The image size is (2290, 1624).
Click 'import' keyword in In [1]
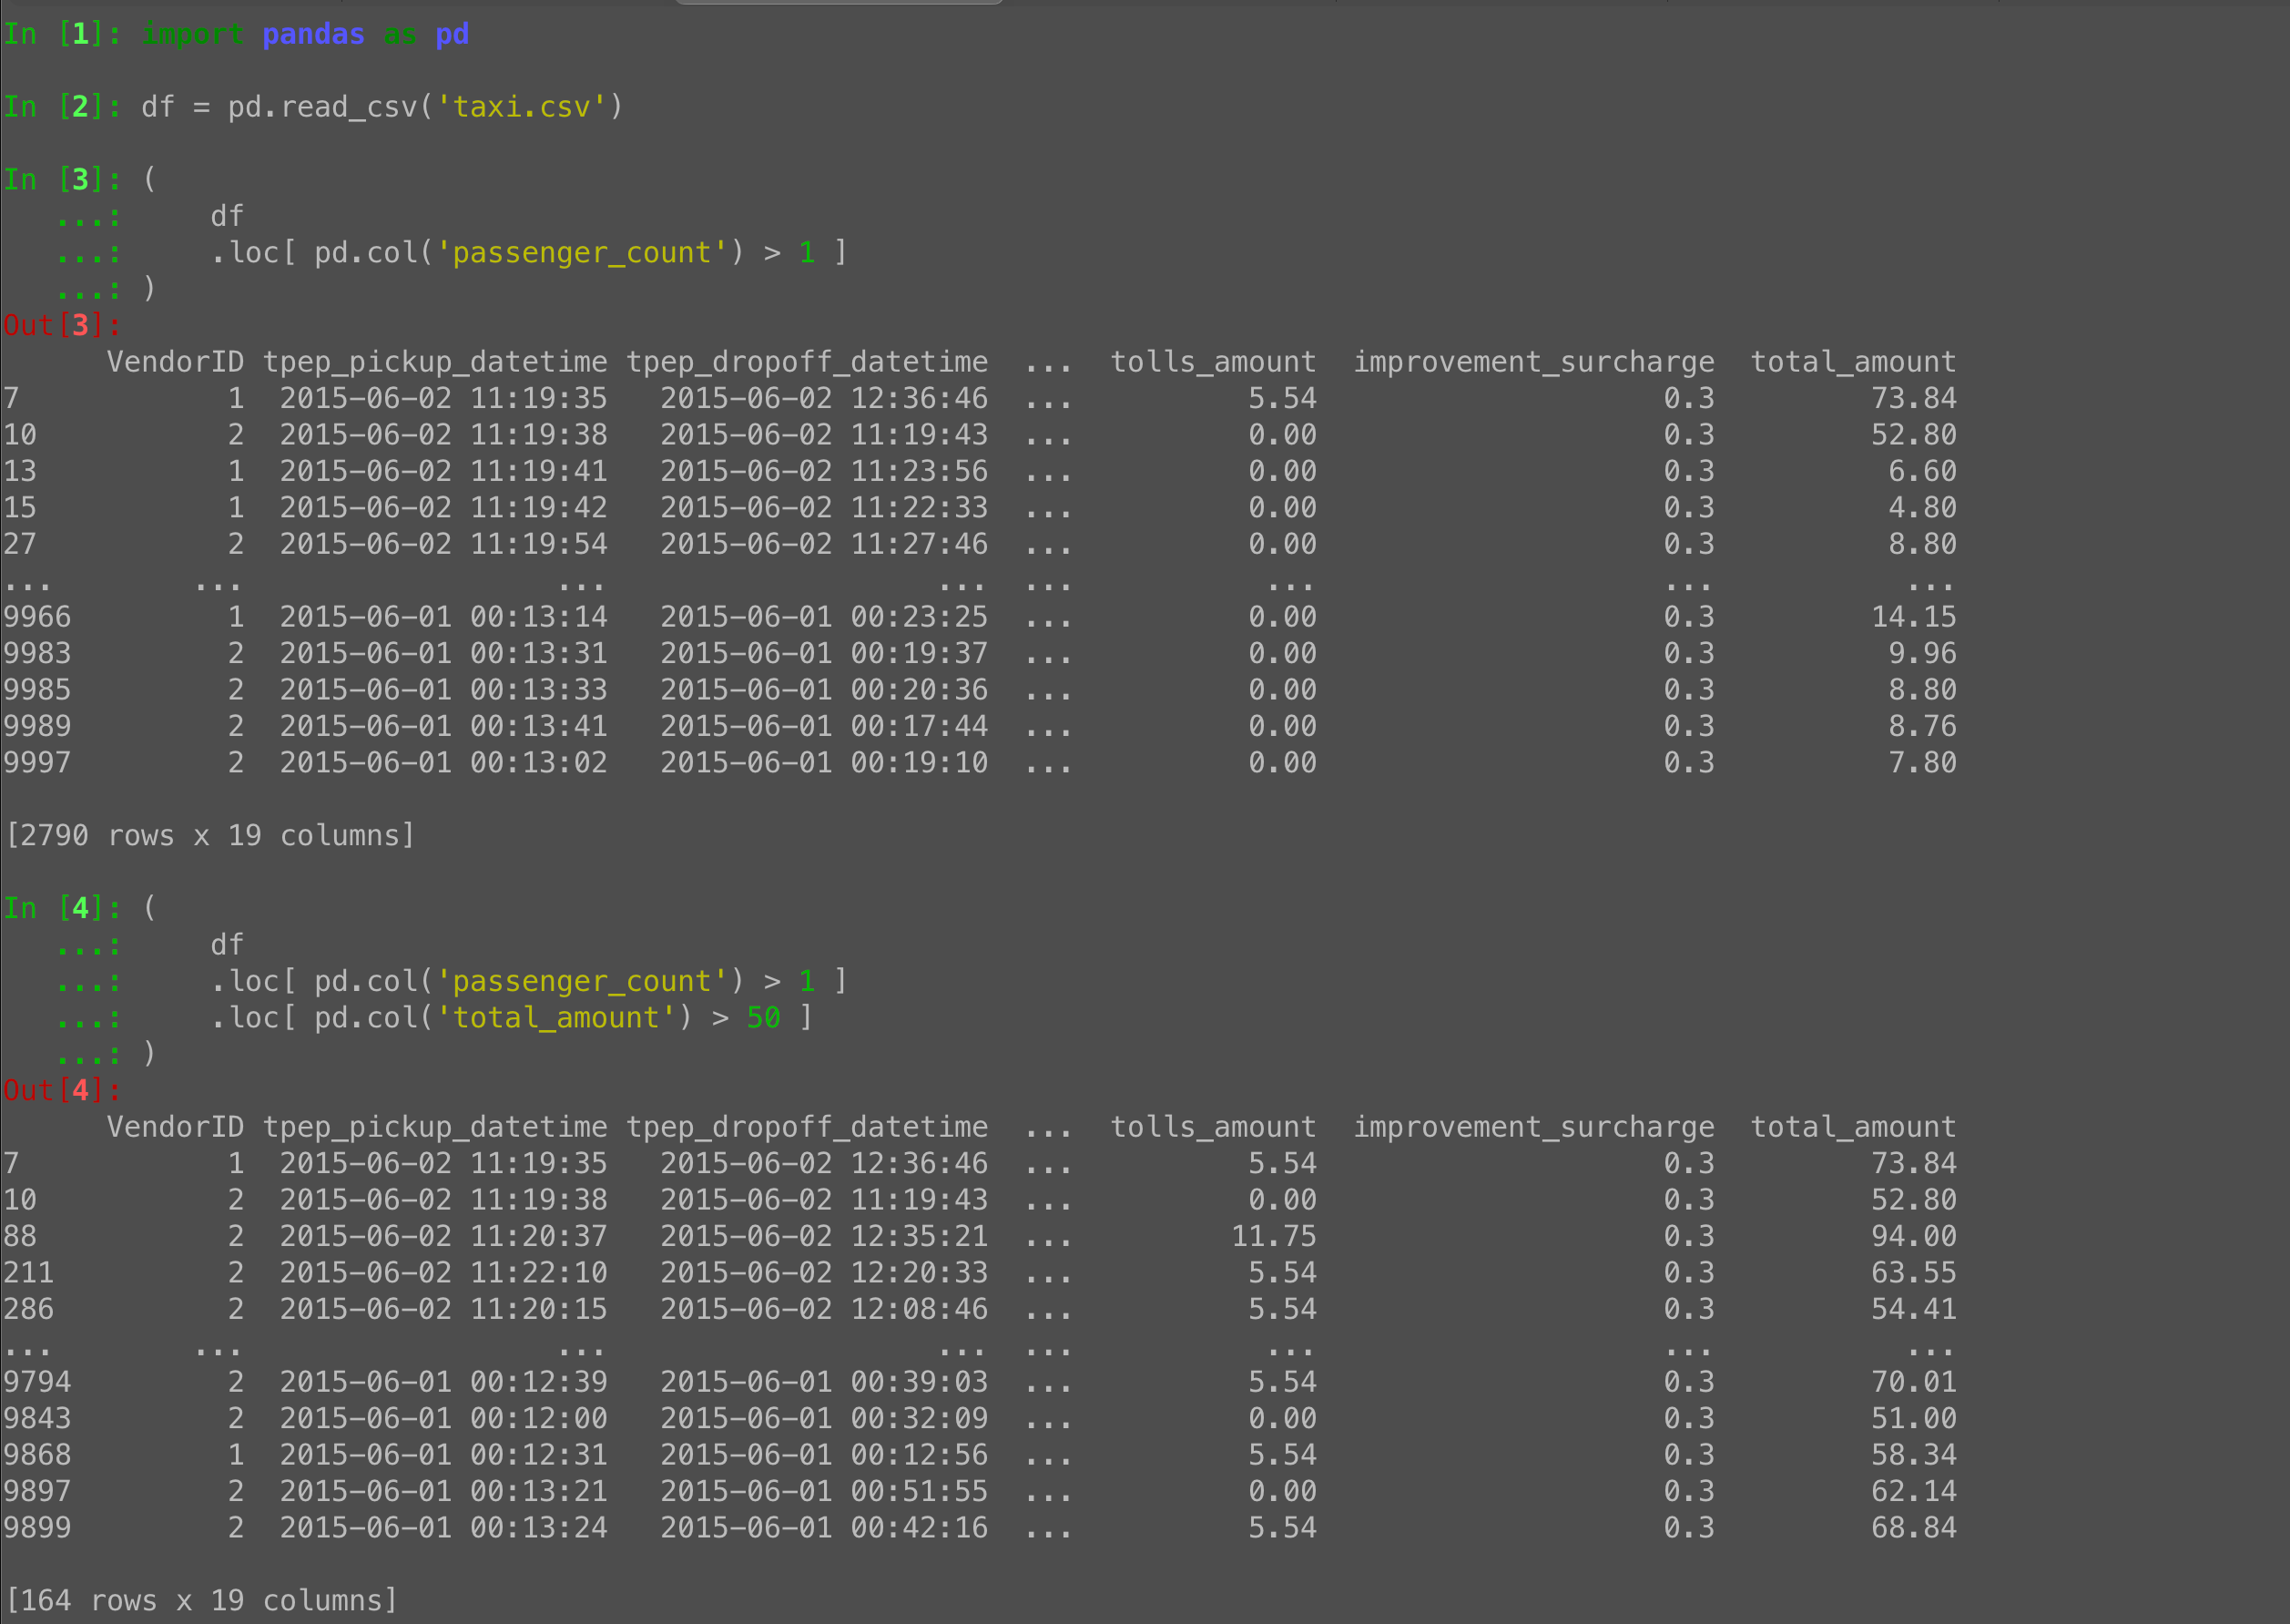[x=193, y=34]
